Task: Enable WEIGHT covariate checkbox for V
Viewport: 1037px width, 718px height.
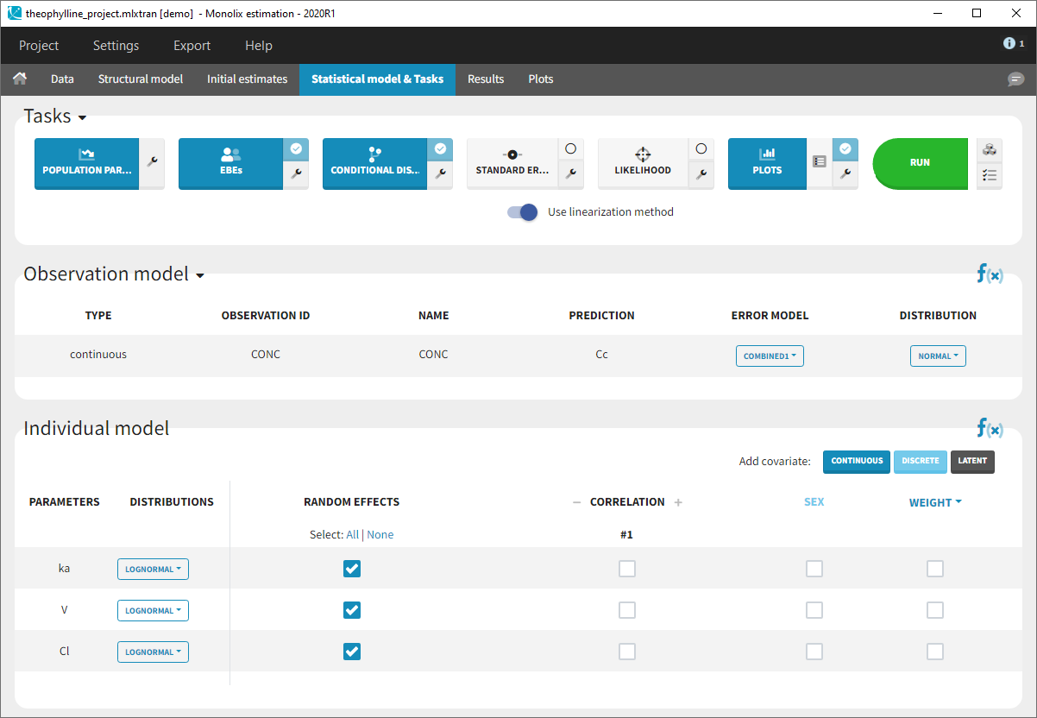Action: (x=934, y=610)
